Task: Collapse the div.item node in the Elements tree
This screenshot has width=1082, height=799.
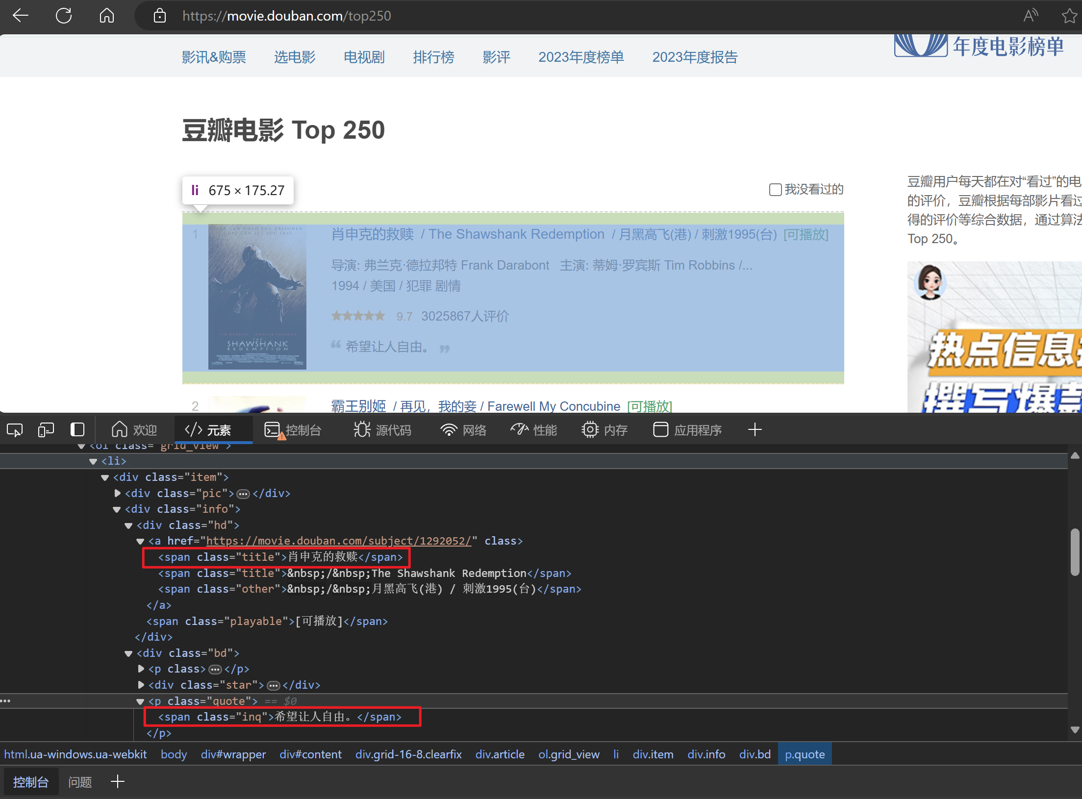Action: click(105, 477)
